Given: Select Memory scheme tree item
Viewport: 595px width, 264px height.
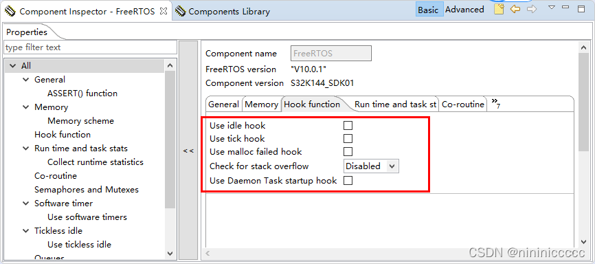Looking at the screenshot, I should [80, 121].
